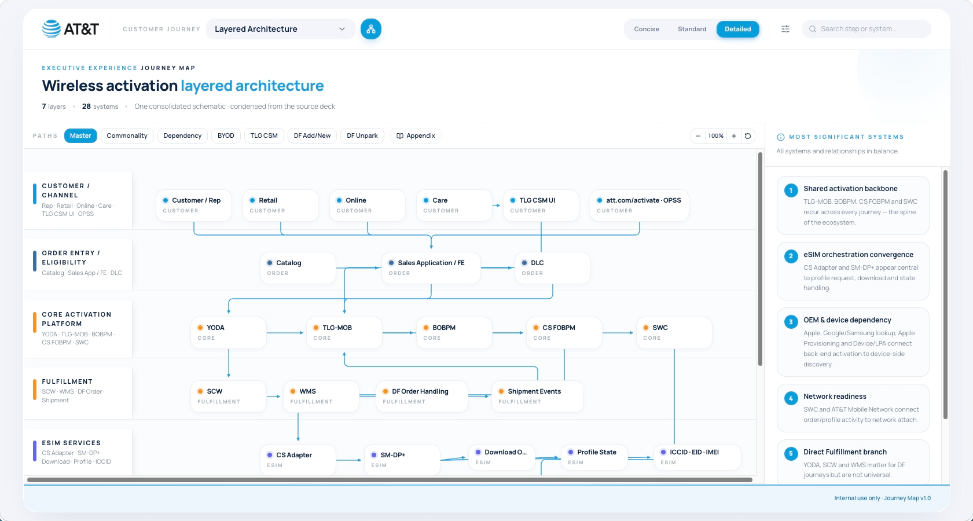Image resolution: width=973 pixels, height=521 pixels.
Task: Select the SCW fulfillment node
Action: pos(229,397)
